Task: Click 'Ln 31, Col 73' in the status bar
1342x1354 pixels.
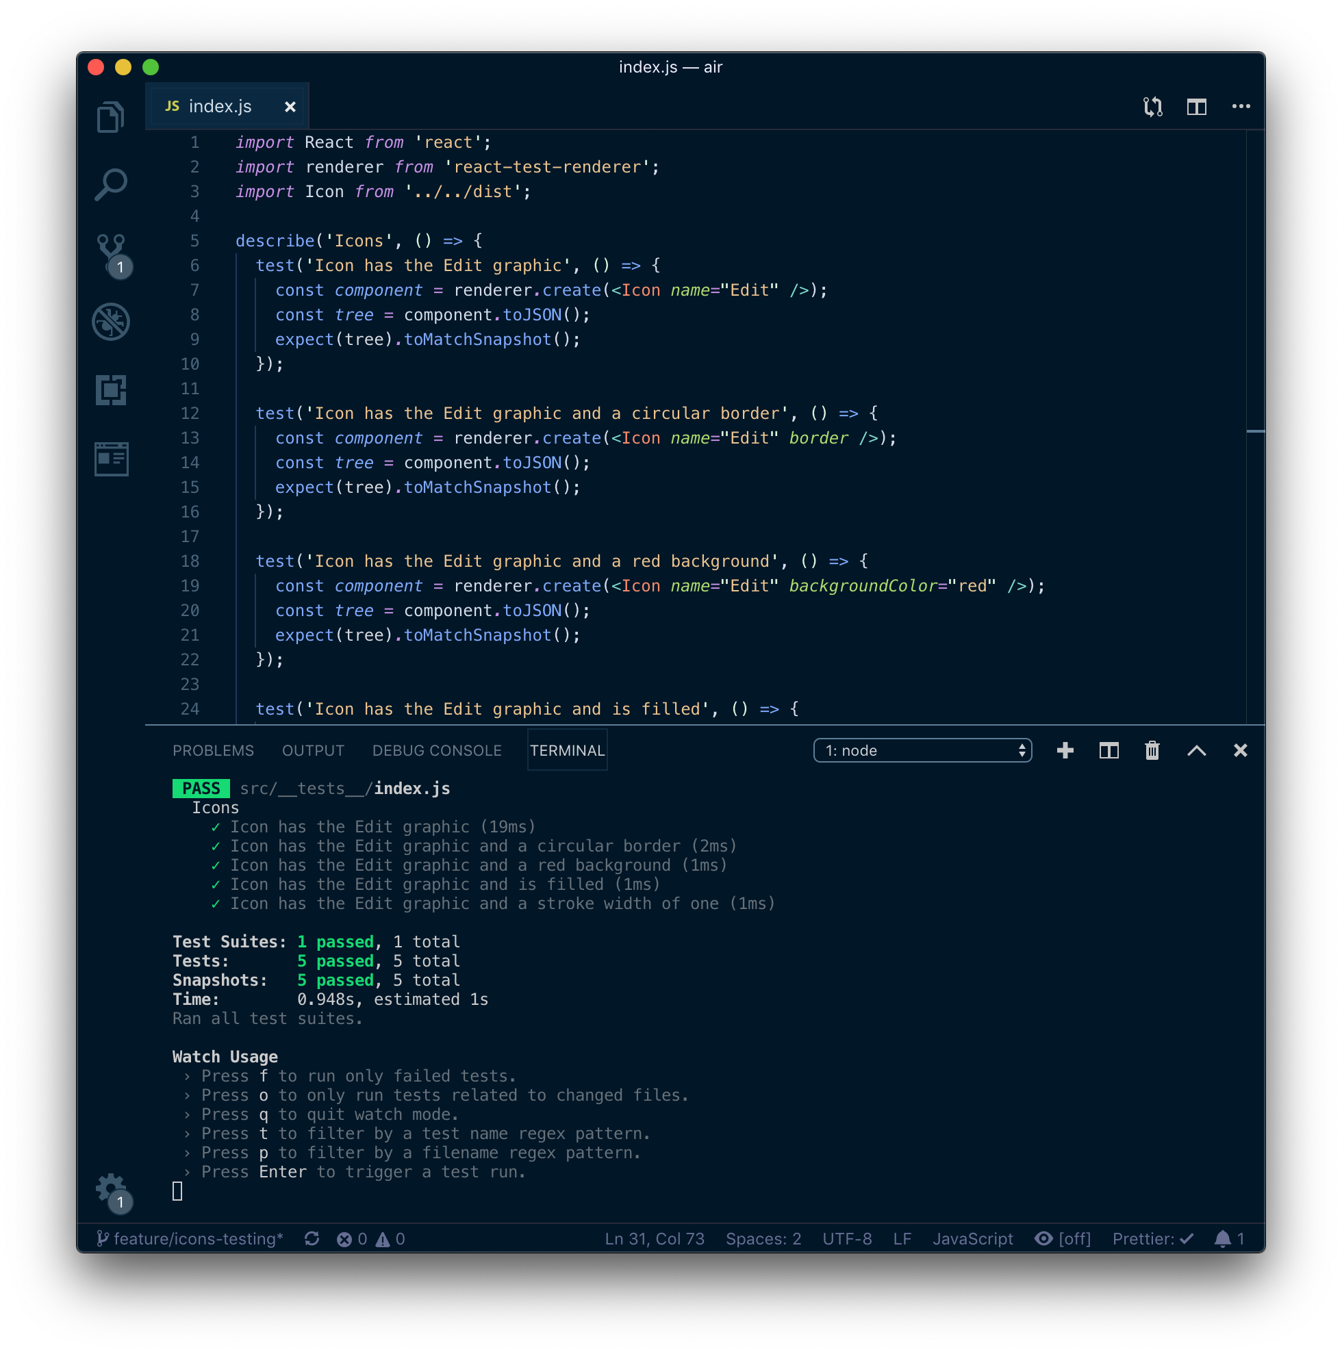Action: [654, 1239]
